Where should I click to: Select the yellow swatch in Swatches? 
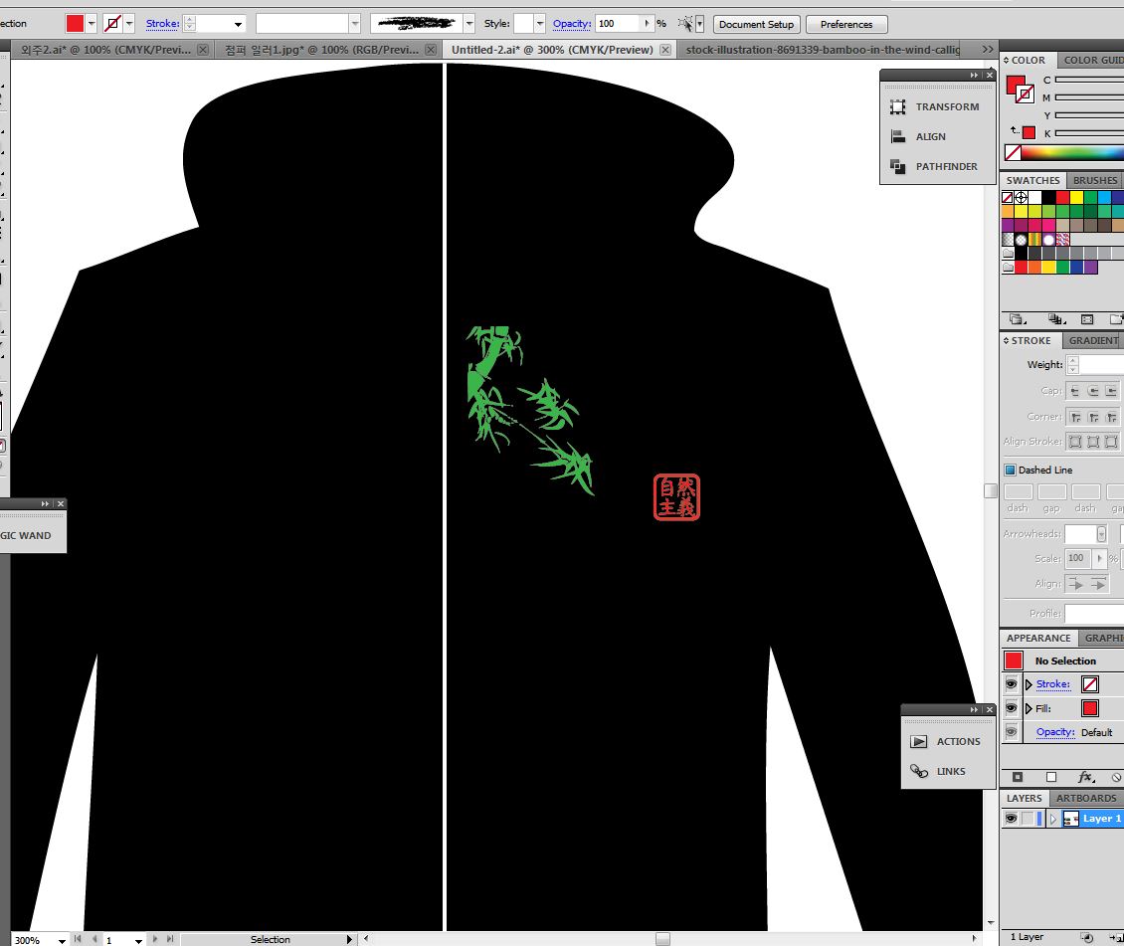pos(1076,198)
